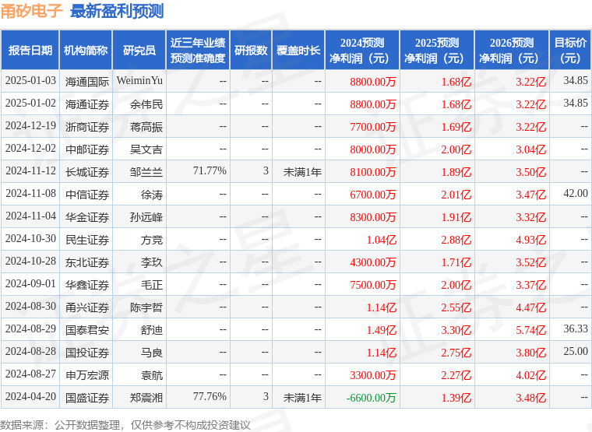Image resolution: width=592 pixels, height=432 pixels.
Task: Click researcher WeiminYu
Action: 139,81
